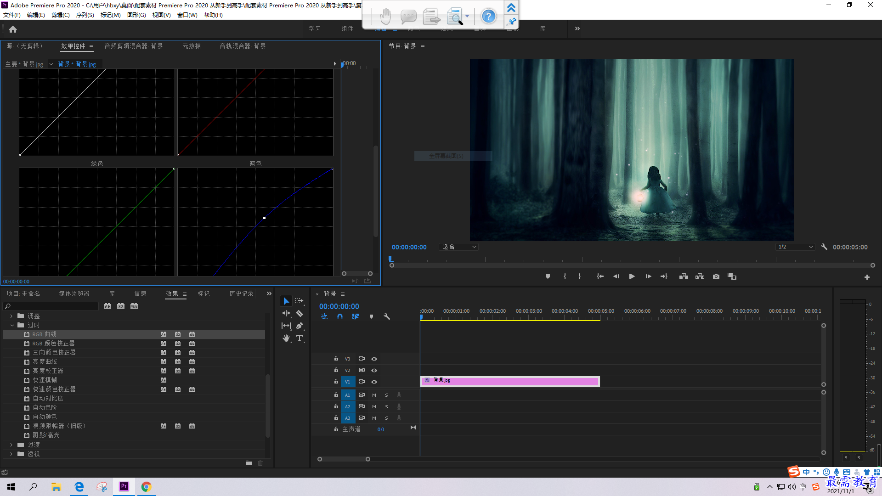Toggle V2 track output eye
882x496 pixels.
374,370
